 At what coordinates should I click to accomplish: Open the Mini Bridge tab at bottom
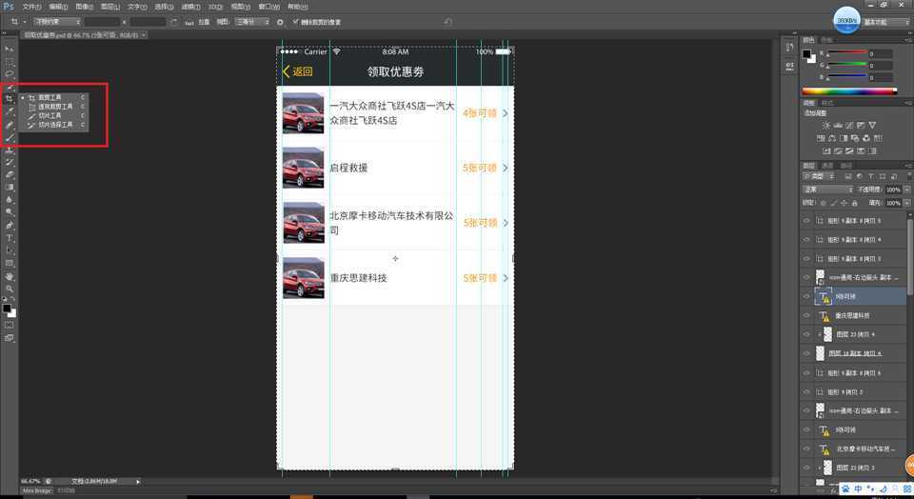pos(37,490)
